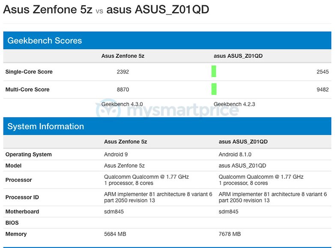Select the Memory row label

coord(16,234)
